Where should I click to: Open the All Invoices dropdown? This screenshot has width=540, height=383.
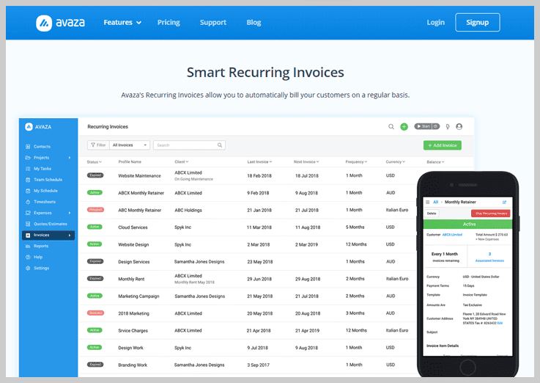[x=130, y=145]
